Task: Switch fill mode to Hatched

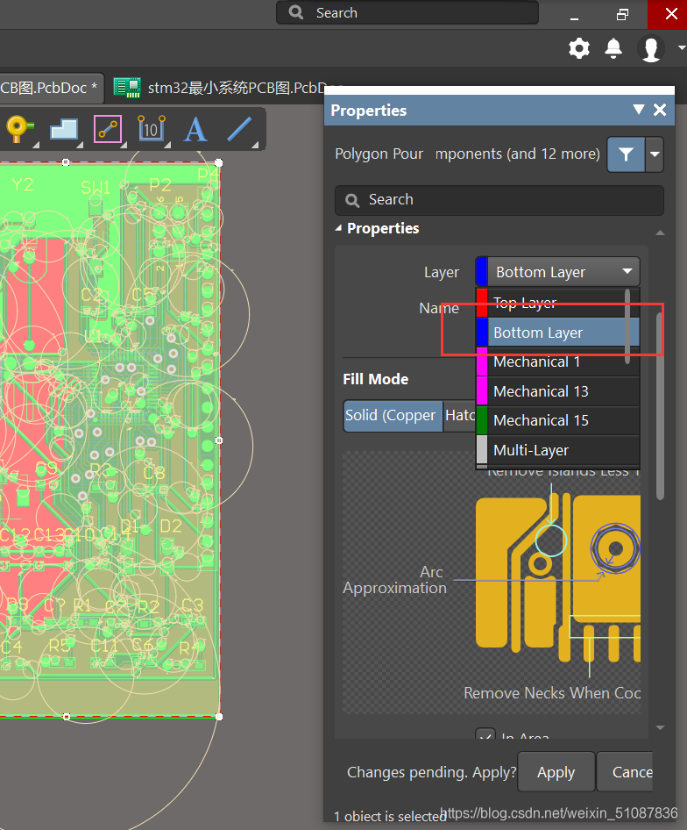Action: pyautogui.click(x=460, y=416)
